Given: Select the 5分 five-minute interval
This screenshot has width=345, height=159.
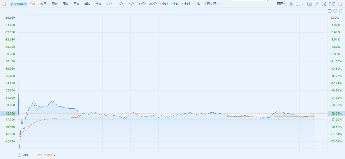Looking at the screenshot, I should (131, 4).
